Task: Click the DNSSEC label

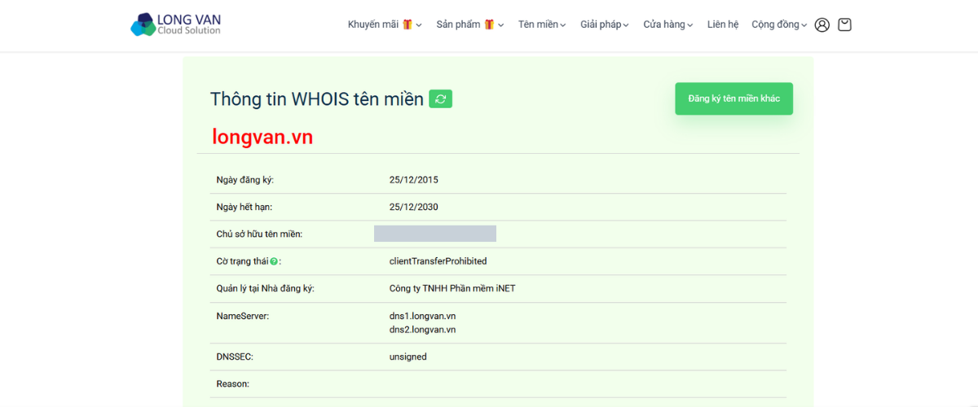Action: 235,357
